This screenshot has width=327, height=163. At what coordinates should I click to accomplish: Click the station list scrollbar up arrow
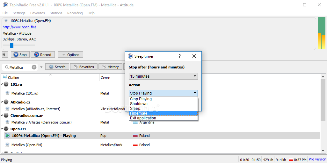tap(323, 77)
